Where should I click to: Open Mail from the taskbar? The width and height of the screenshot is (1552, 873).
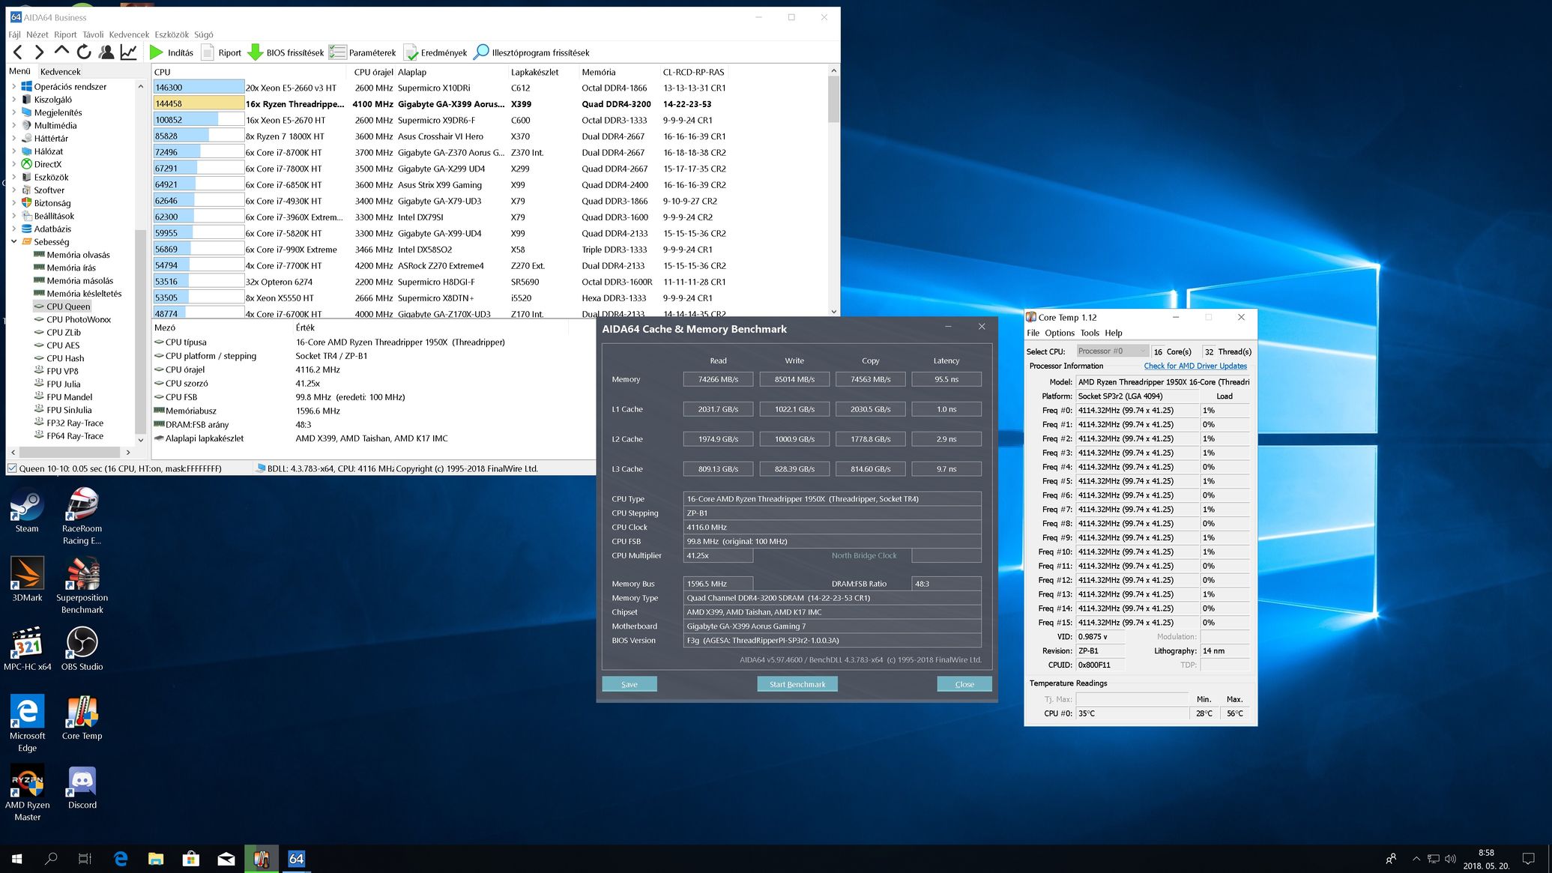pyautogui.click(x=226, y=859)
